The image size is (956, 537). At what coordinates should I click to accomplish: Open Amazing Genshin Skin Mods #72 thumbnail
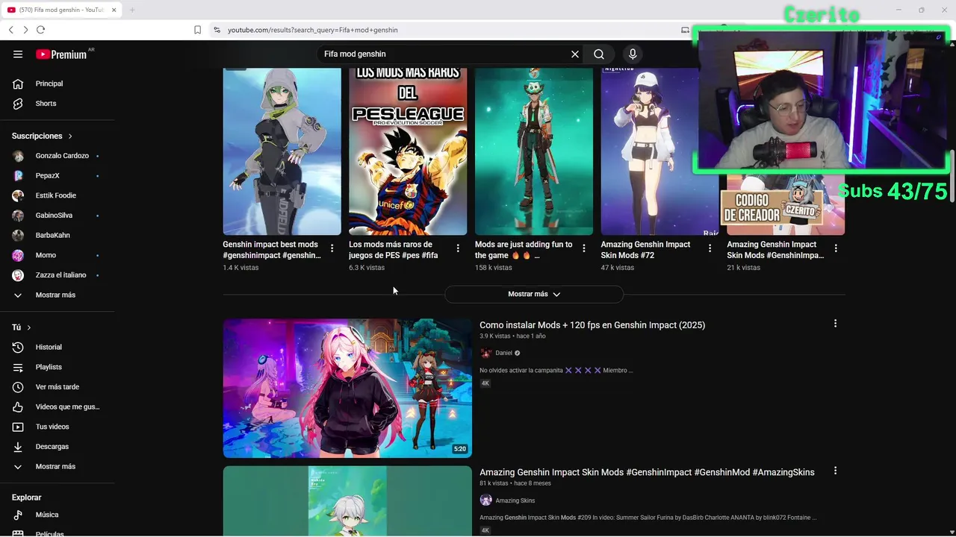[x=660, y=151]
